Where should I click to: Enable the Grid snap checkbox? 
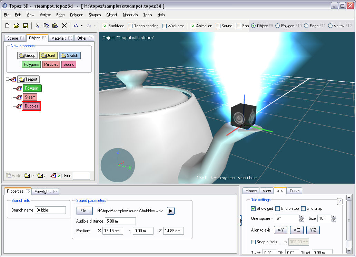pyautogui.click(x=304, y=208)
